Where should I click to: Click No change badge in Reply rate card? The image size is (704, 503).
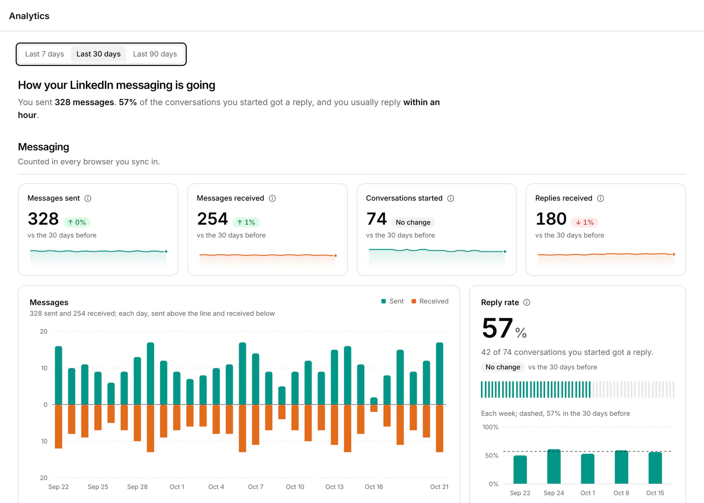coord(503,367)
